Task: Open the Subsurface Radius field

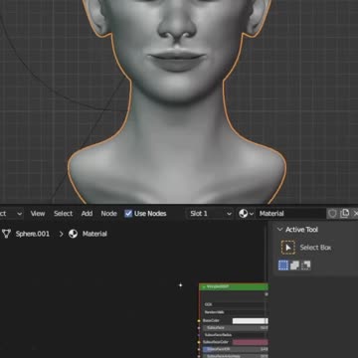Action: point(236,335)
